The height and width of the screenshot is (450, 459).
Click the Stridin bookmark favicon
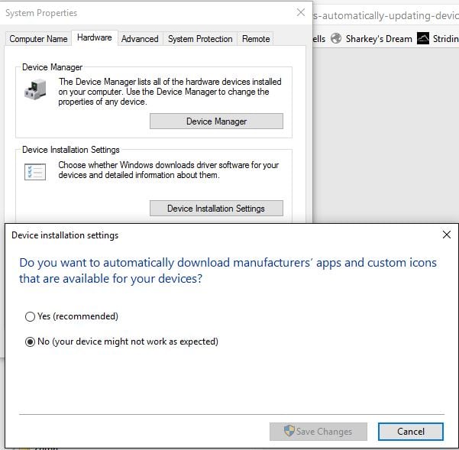pyautogui.click(x=423, y=39)
